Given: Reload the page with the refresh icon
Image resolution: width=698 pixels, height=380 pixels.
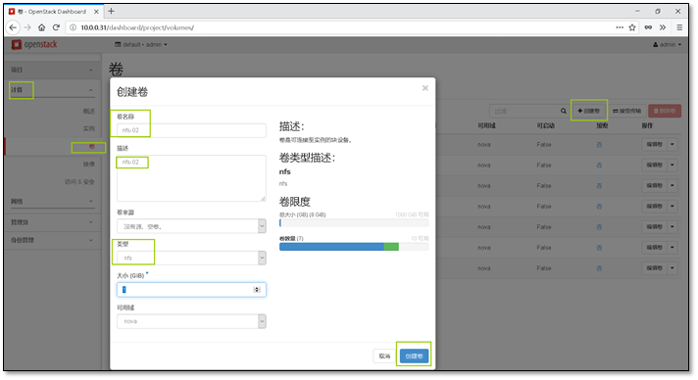Looking at the screenshot, I should coord(56,27).
